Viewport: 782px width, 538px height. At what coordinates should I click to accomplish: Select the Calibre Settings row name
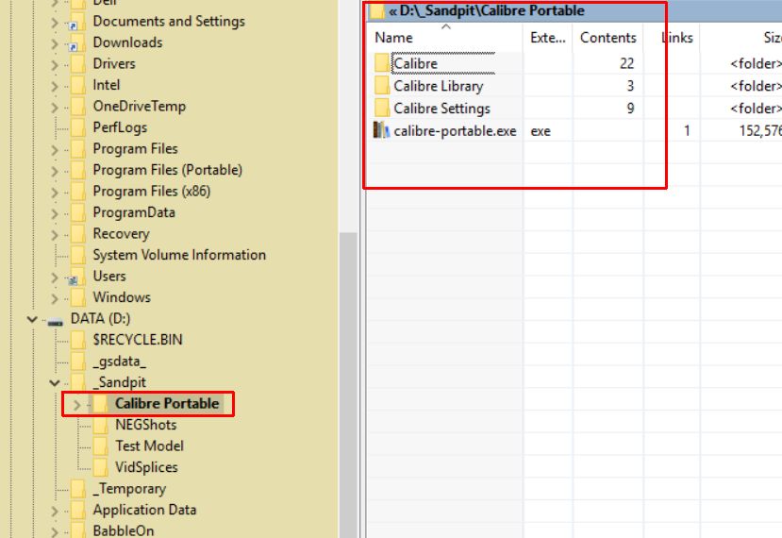pyautogui.click(x=441, y=109)
